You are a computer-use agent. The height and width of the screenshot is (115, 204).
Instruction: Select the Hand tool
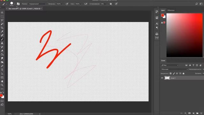[2, 81]
